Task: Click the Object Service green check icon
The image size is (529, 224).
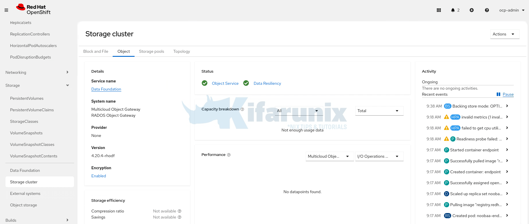Action: pos(205,83)
